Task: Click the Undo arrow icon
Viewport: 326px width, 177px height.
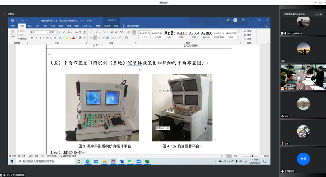Action: coord(22,20)
